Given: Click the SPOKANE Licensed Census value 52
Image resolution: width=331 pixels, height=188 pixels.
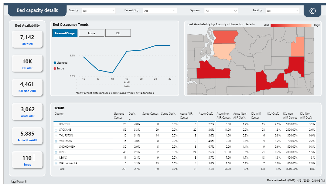Looking at the screenshot, I should click(125, 130).
